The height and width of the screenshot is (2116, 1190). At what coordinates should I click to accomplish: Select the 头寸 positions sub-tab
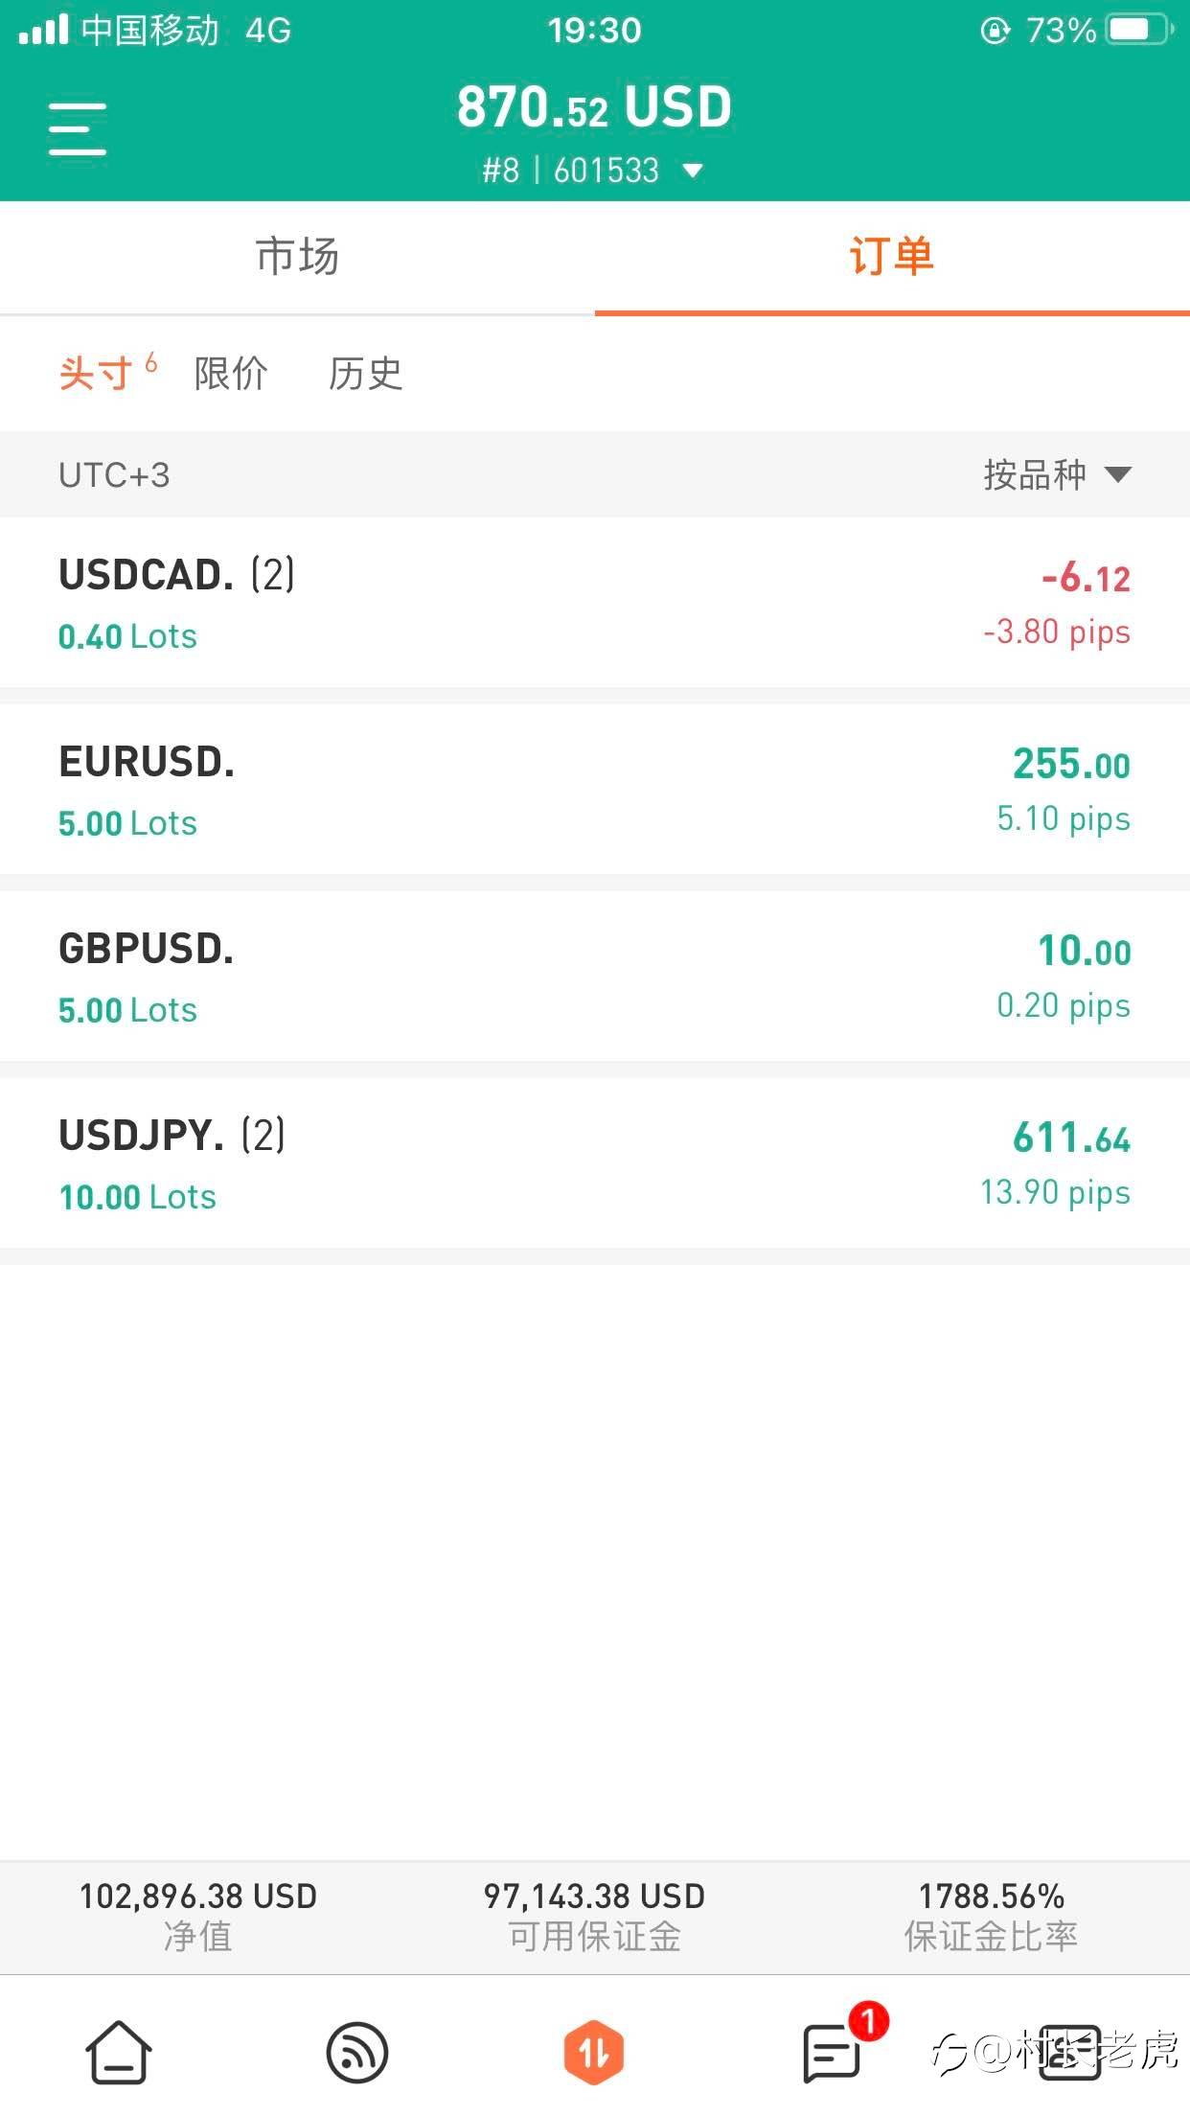coord(96,374)
